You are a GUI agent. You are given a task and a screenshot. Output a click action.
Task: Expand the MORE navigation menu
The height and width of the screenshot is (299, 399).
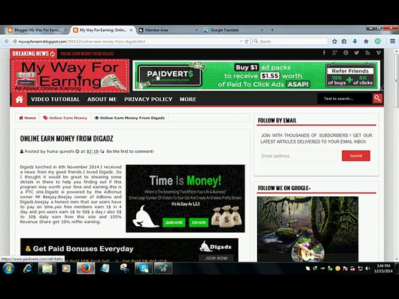click(188, 99)
